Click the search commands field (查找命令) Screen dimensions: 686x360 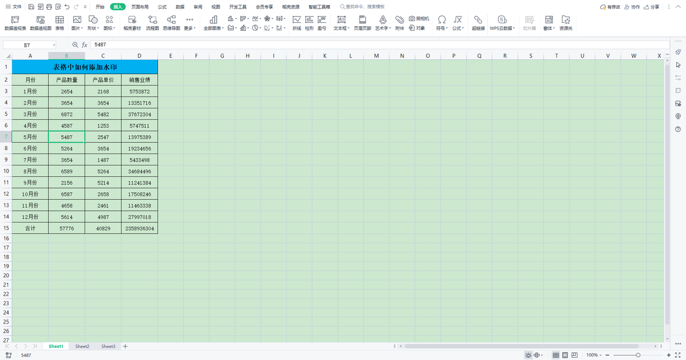362,7
